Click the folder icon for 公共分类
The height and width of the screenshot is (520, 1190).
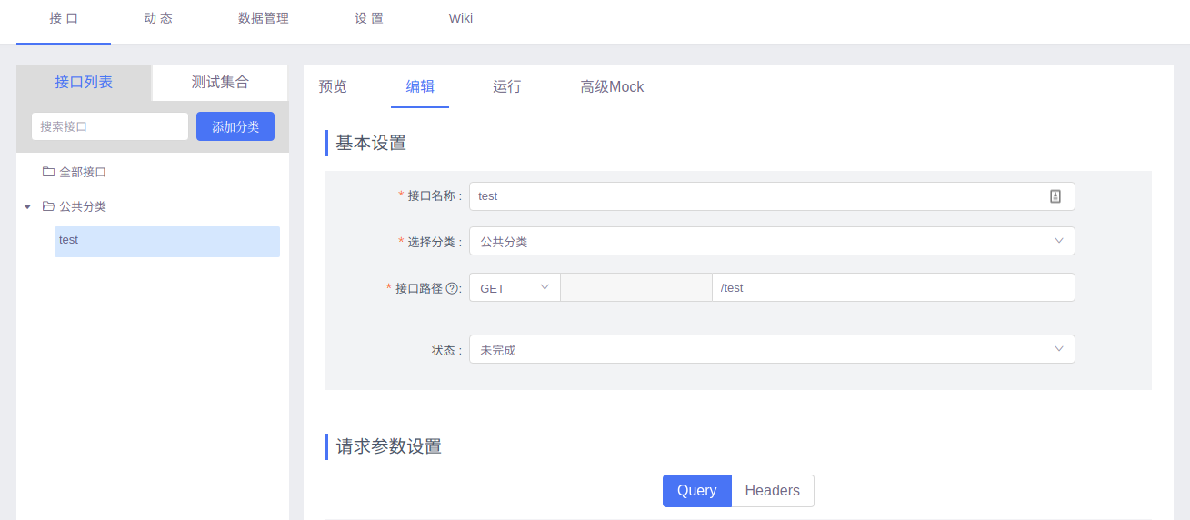click(48, 206)
